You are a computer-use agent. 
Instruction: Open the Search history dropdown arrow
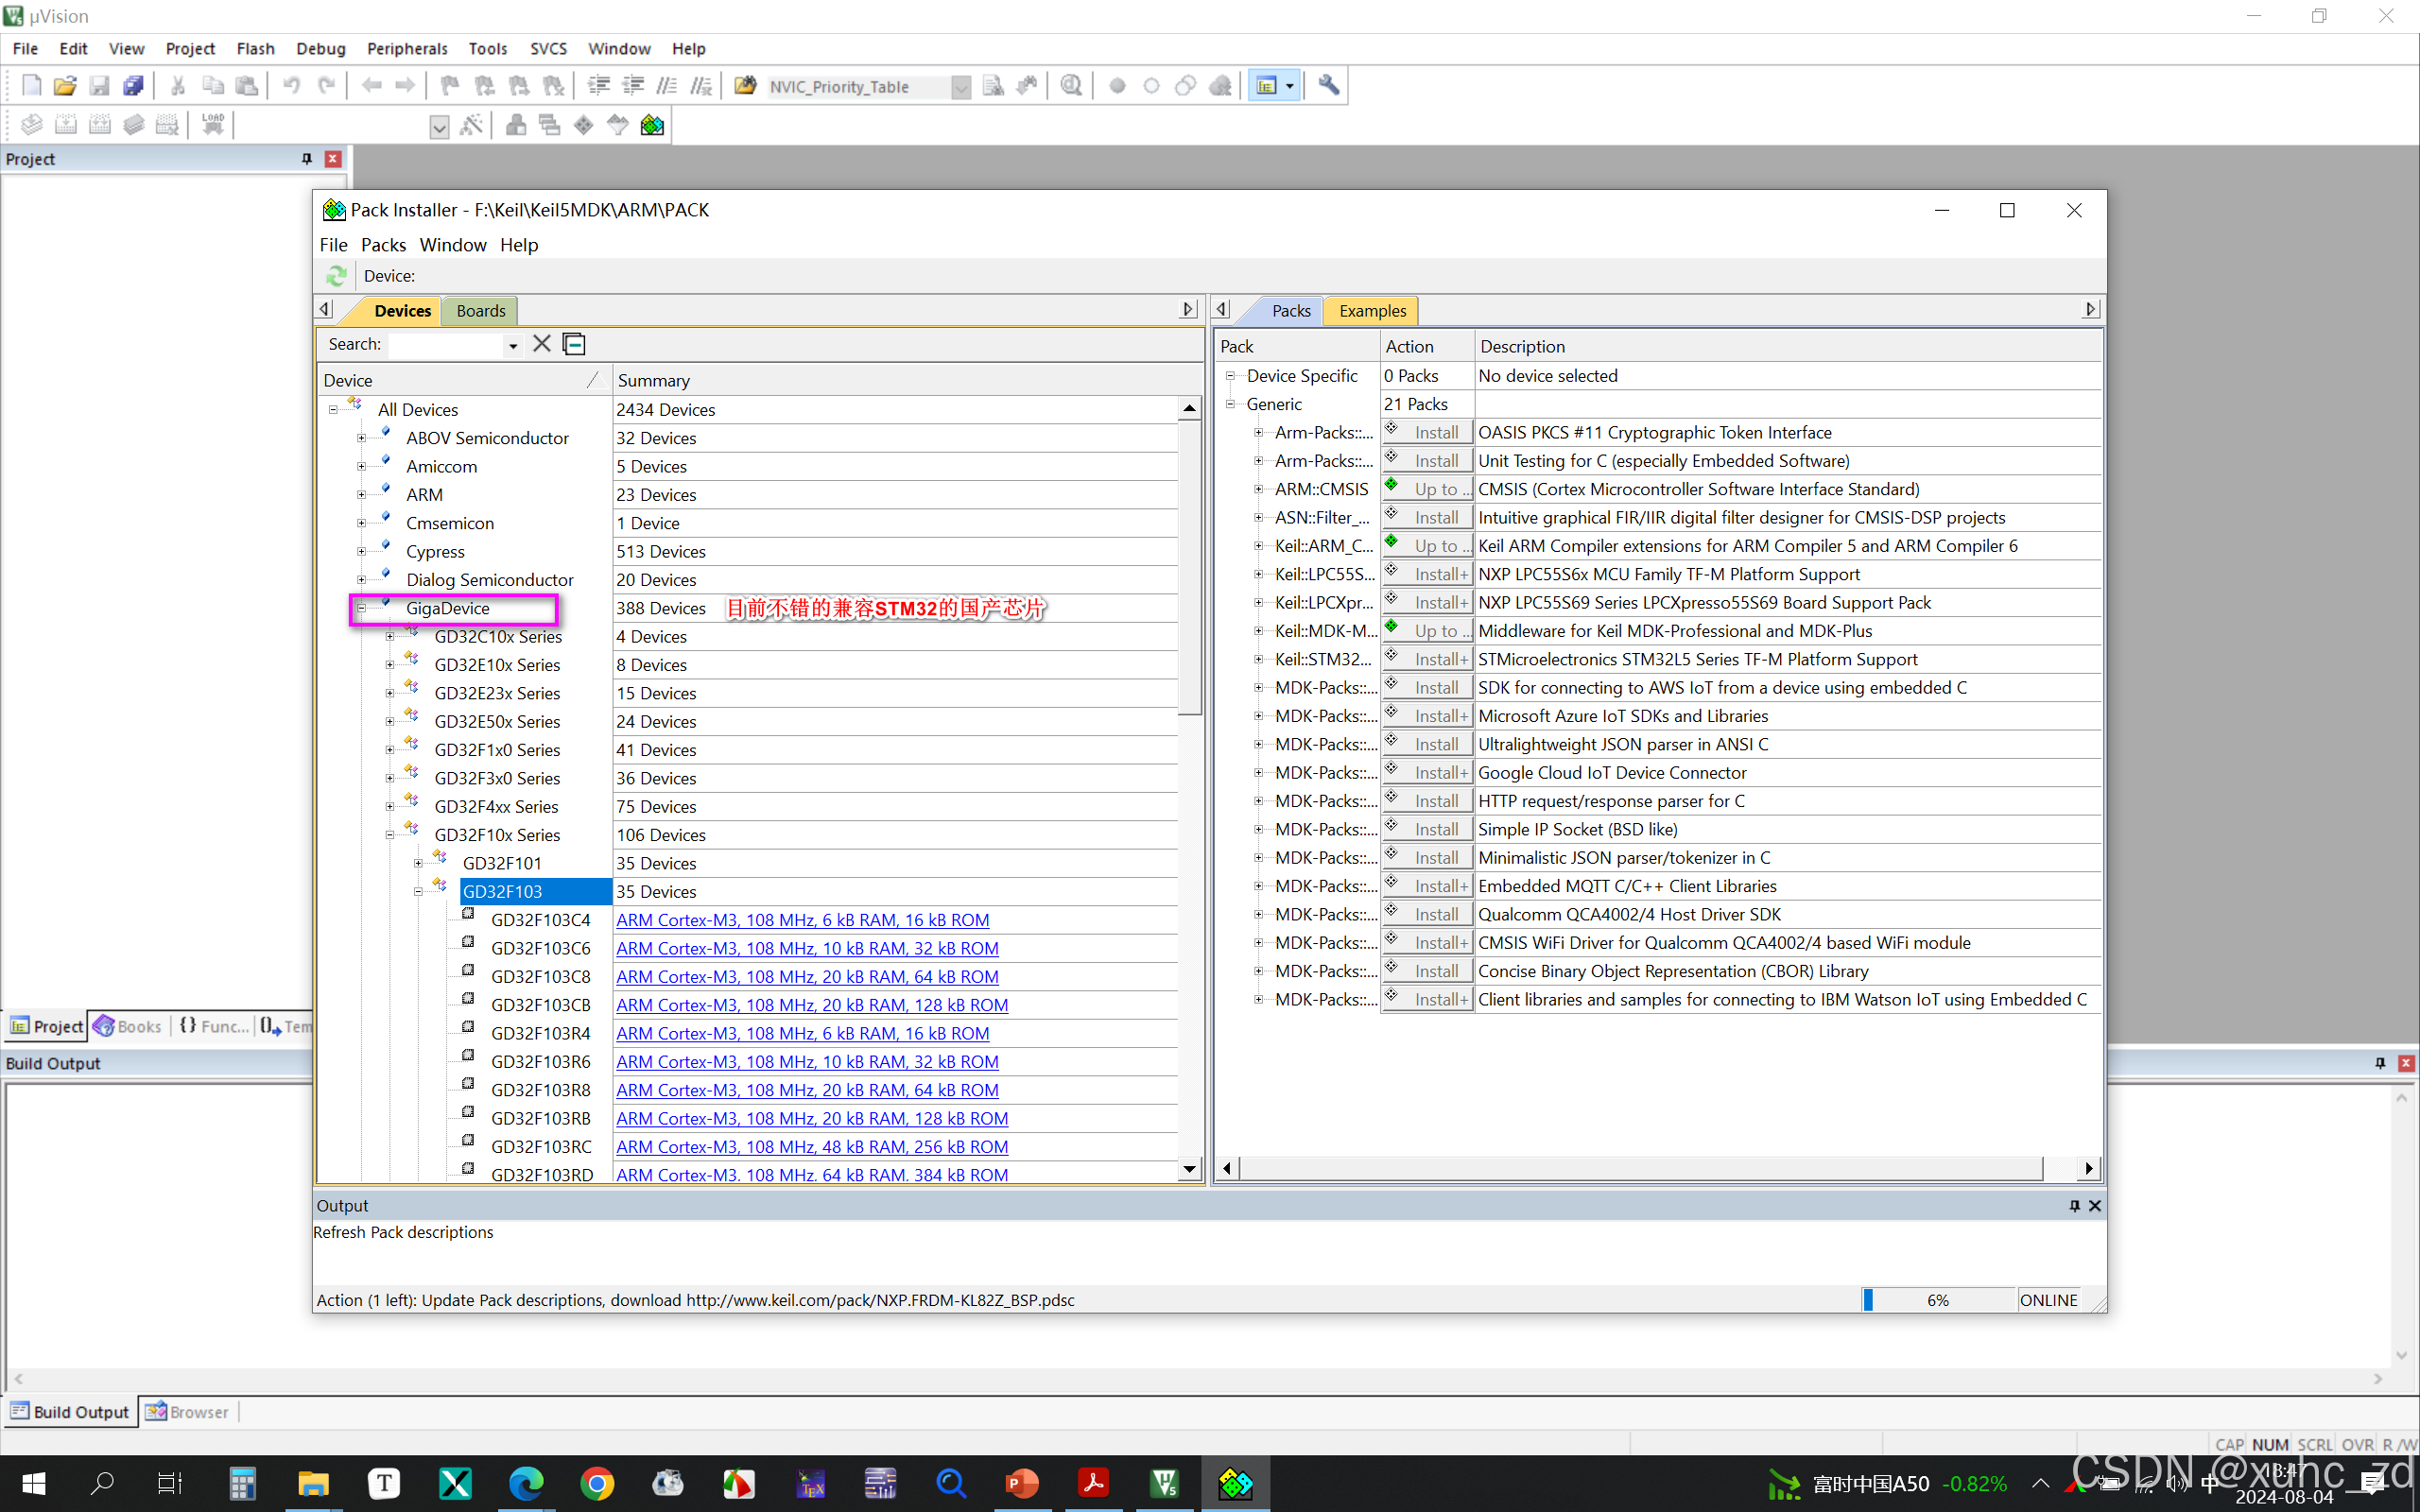(513, 345)
